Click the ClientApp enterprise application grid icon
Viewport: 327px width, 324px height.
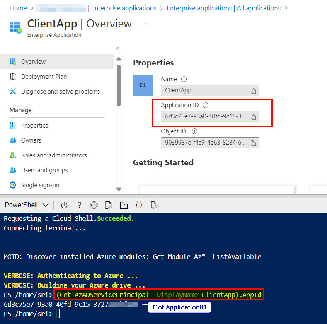point(16,27)
